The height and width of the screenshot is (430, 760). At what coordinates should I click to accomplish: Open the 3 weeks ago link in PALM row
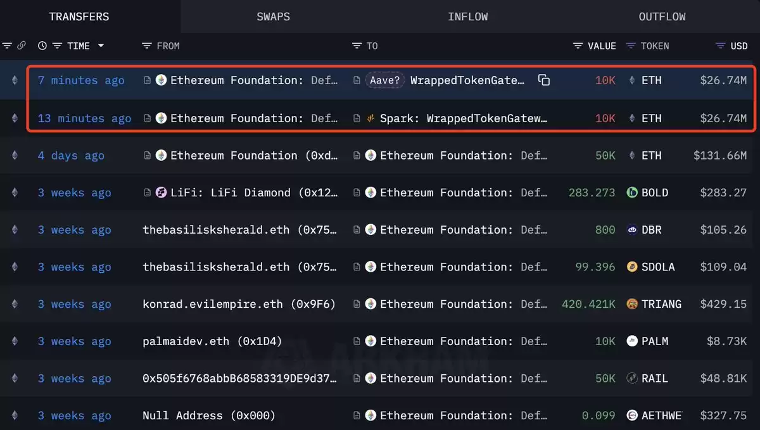(74, 341)
